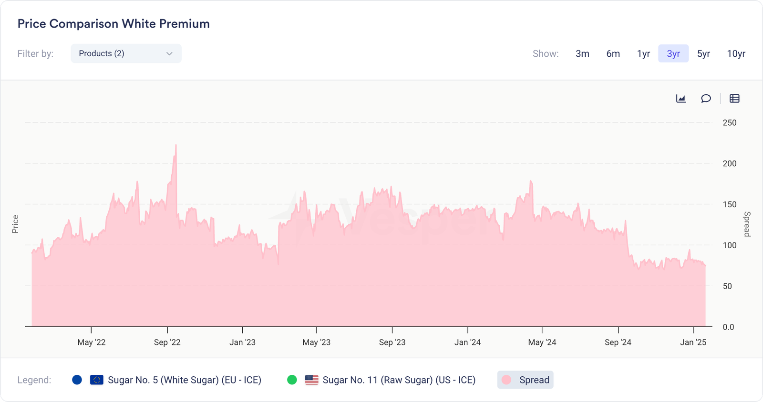Image resolution: width=763 pixels, height=402 pixels.
Task: Toggle Sugar No. 11 (Raw Sugar) series
Action: 399,380
